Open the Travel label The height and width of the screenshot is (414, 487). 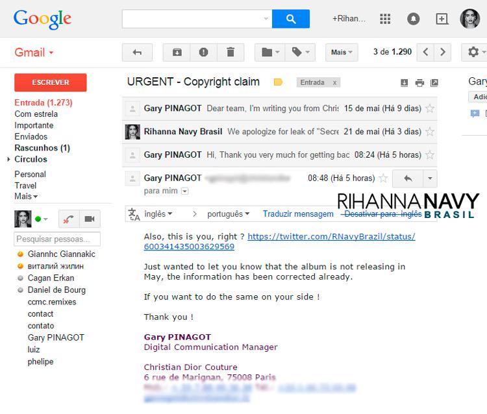tap(25, 186)
